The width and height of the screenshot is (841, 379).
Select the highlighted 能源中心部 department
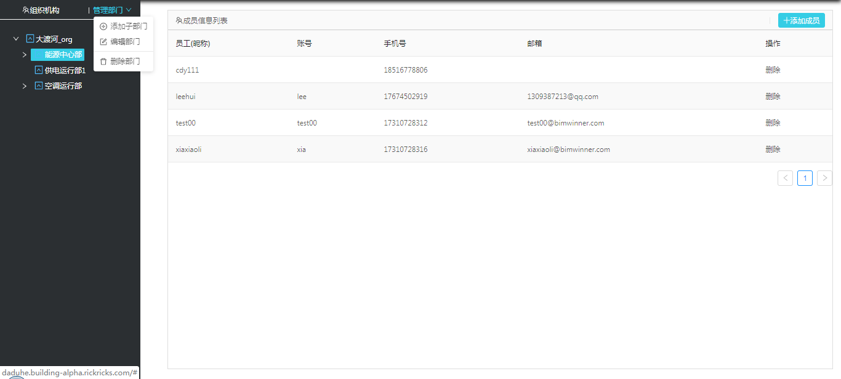point(57,55)
